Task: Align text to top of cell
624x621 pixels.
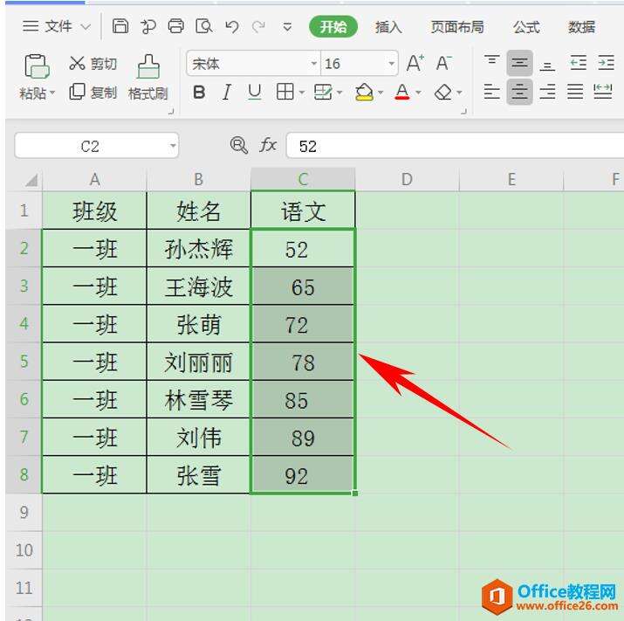Action: click(492, 63)
